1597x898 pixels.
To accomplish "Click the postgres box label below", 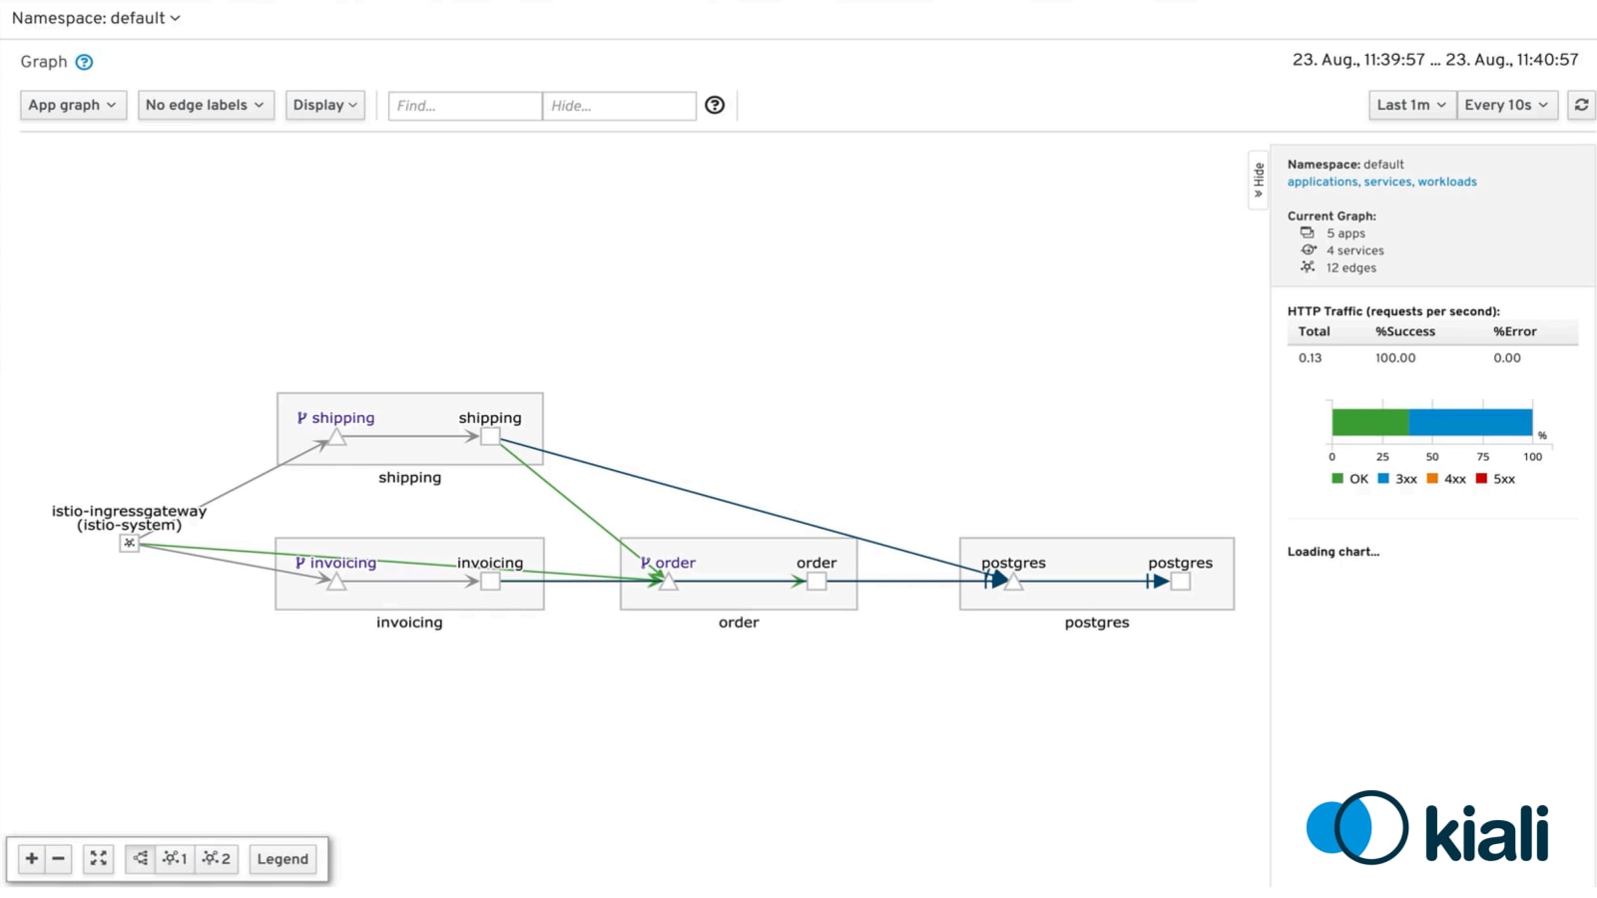I will point(1097,623).
